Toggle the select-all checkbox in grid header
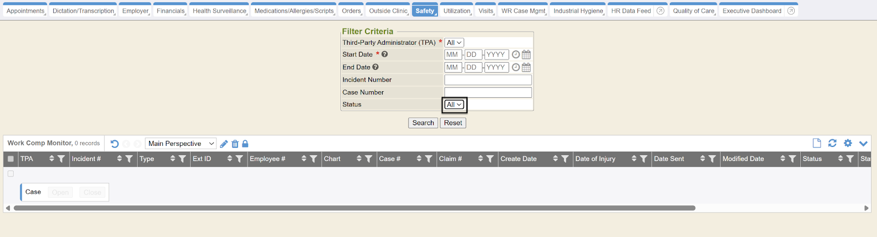Viewport: 877px width, 237px height. coord(10,159)
